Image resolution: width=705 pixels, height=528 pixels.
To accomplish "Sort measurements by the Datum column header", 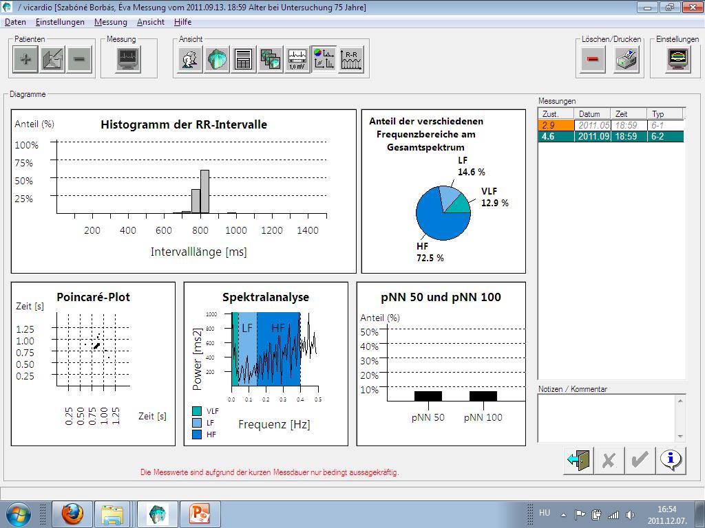I will [592, 113].
